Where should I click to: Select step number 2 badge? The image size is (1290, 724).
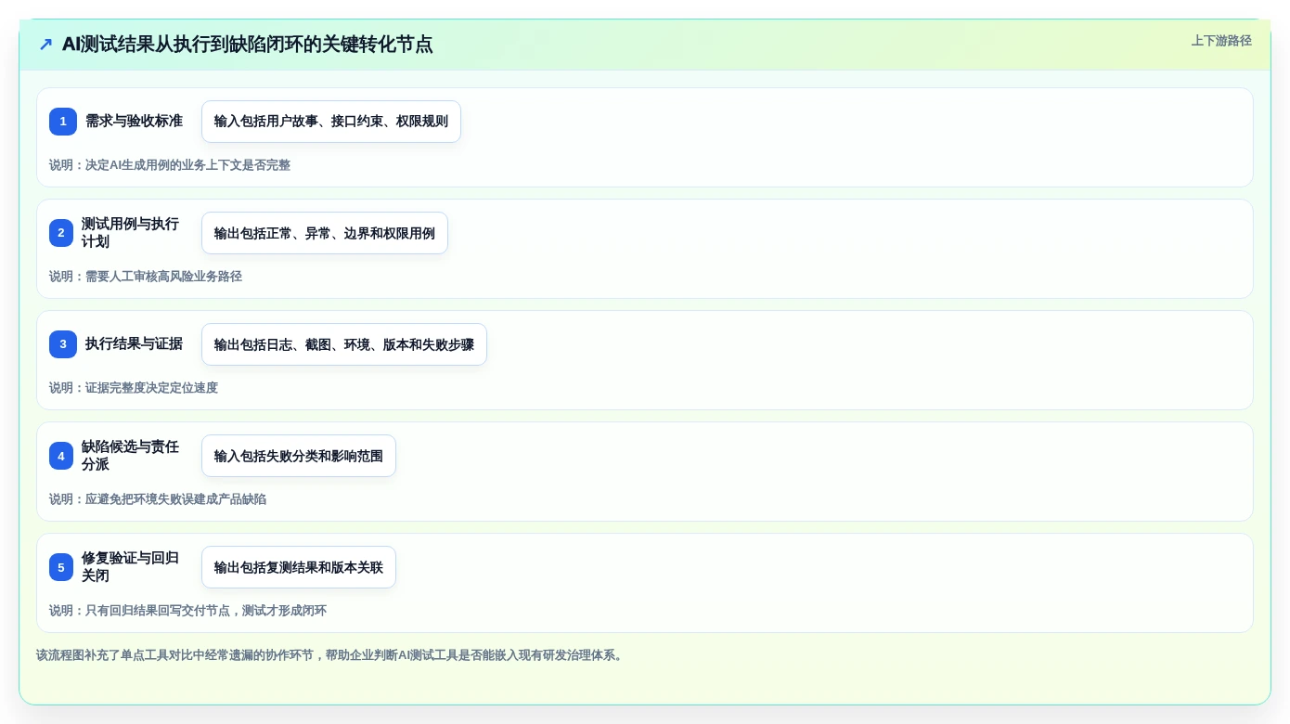[61, 233]
